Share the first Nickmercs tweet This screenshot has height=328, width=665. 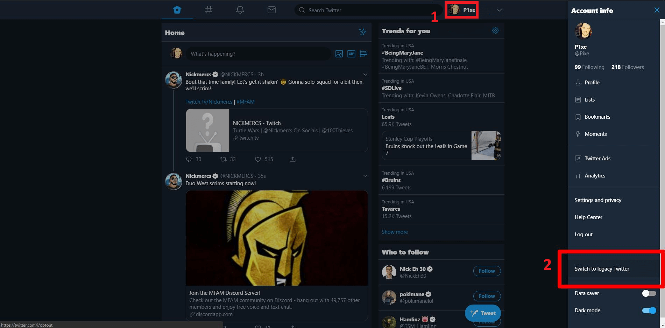tap(292, 159)
